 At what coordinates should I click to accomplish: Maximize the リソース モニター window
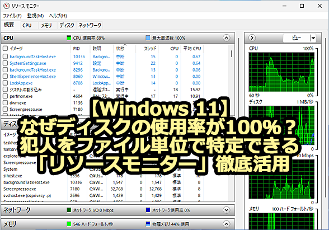coord(302,6)
